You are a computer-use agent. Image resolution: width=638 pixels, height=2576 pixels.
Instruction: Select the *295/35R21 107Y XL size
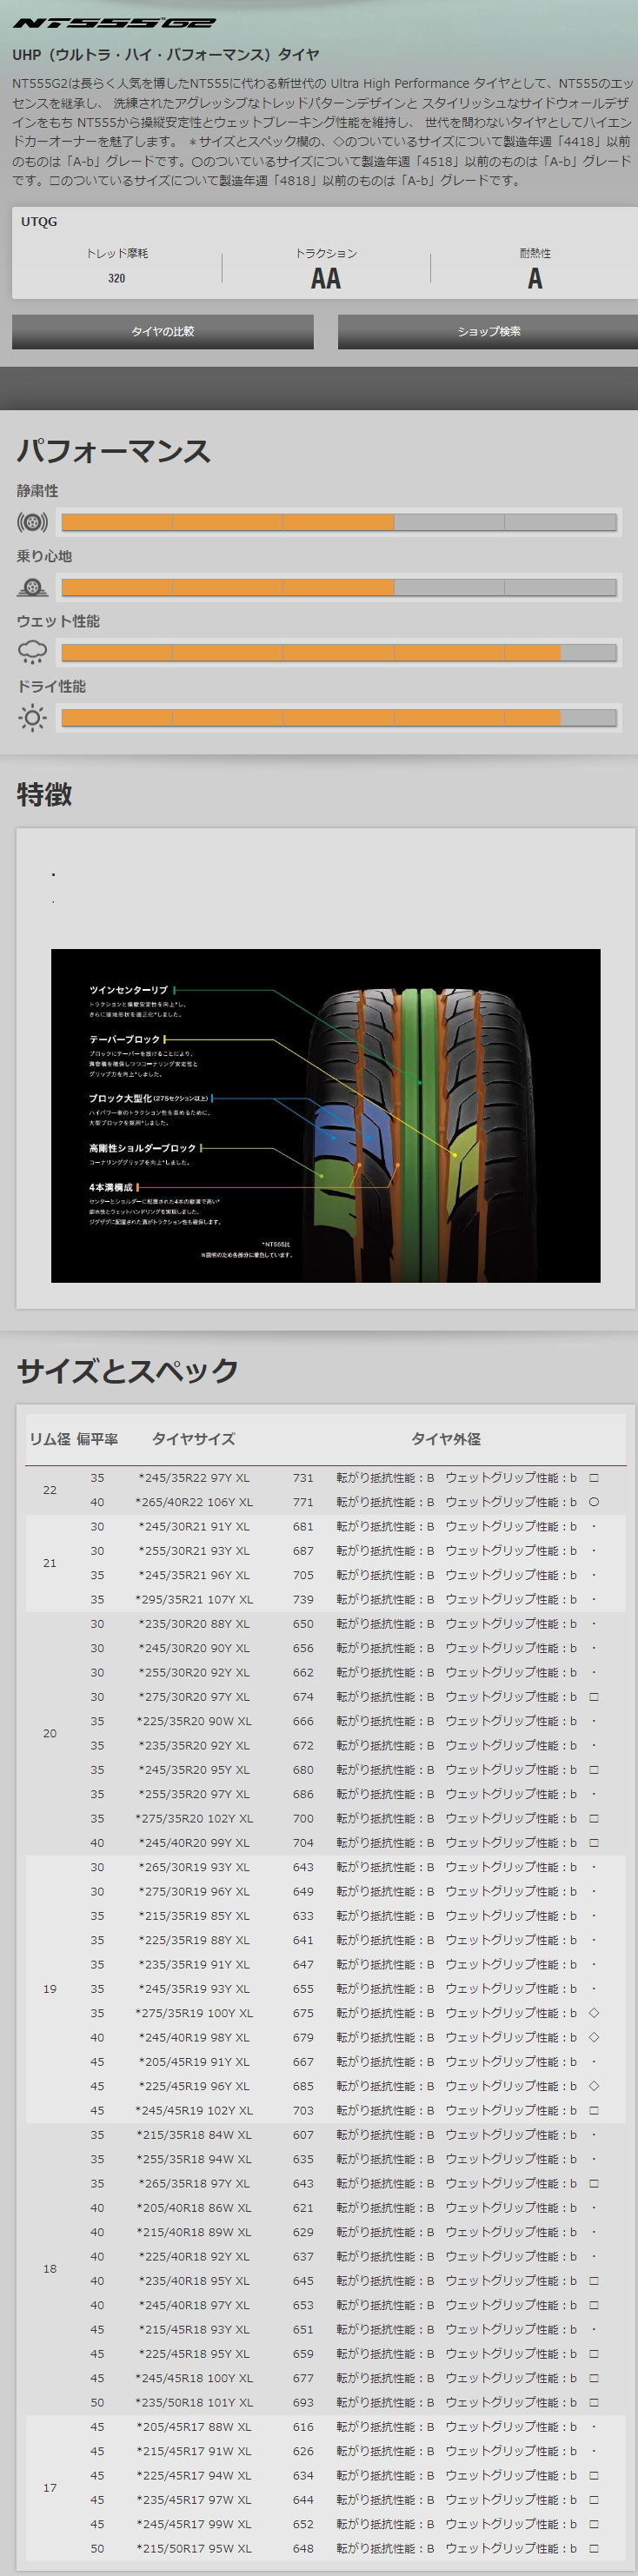pyautogui.click(x=194, y=1600)
